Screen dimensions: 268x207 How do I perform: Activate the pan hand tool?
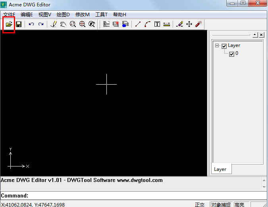[63, 24]
